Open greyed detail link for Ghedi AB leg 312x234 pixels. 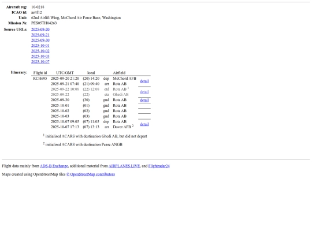coord(144,92)
